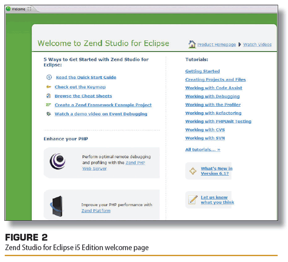Open Working with the Profiler tutorial
This screenshot has height=262, width=288.
[x=213, y=105]
